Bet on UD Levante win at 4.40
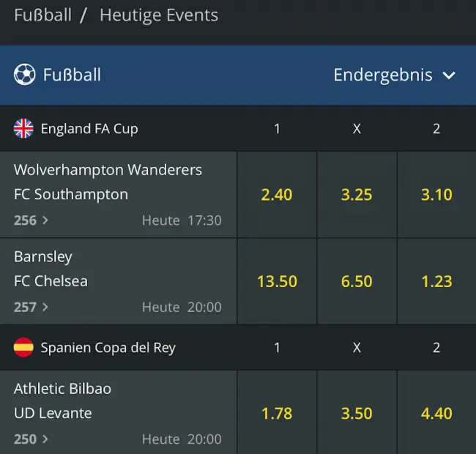 436,413
